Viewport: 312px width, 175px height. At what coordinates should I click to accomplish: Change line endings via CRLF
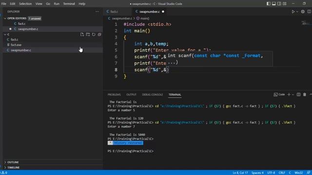[282, 173]
